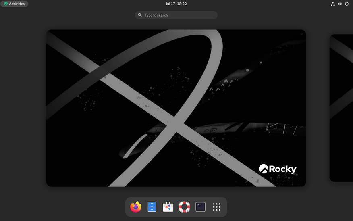
Task: Click the Rocky logo beside Activities label
Action: 6,4
